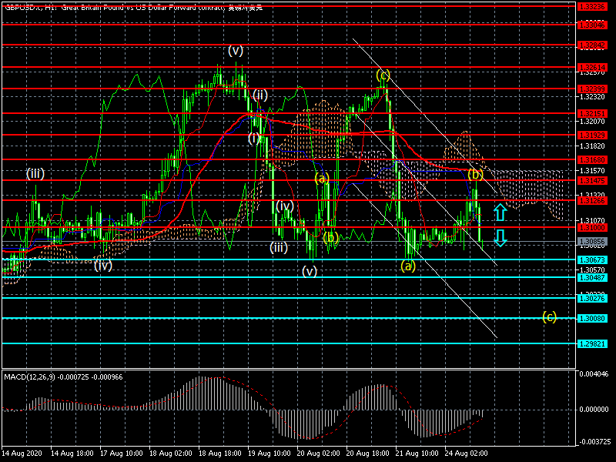
Task: Click the cyan up arrow on the chart
Action: [x=500, y=212]
